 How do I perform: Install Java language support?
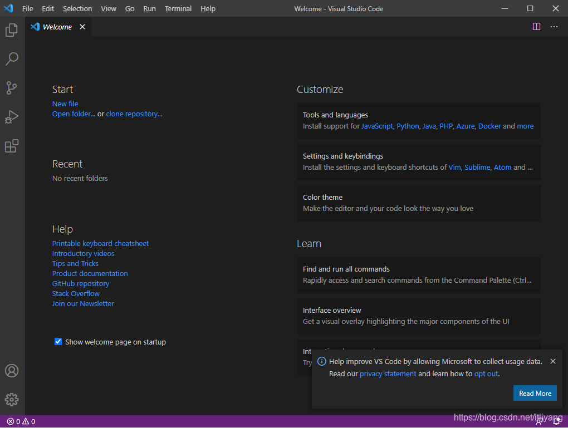click(x=429, y=126)
